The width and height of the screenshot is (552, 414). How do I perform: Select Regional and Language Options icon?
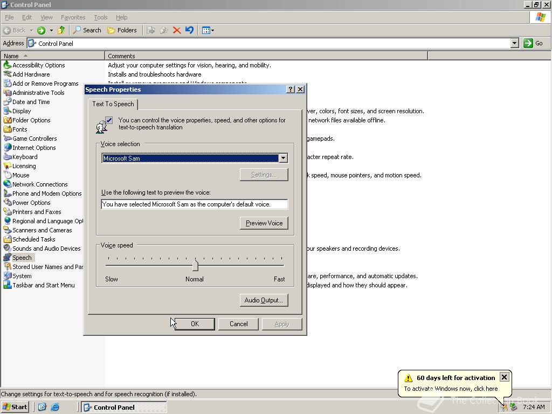[8, 220]
